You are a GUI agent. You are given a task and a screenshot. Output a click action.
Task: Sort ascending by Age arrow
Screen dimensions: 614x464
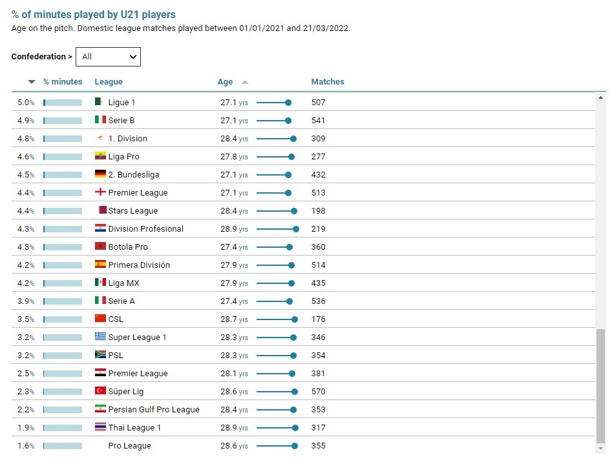[244, 82]
